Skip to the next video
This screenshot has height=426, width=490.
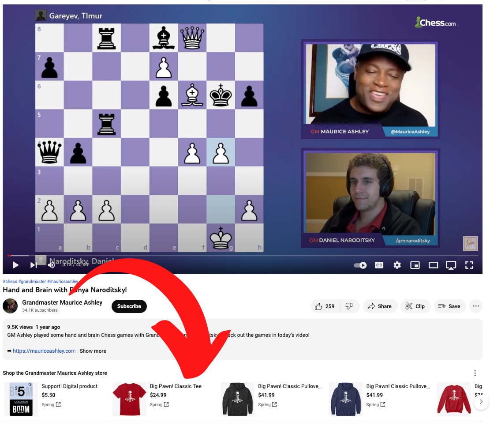tap(34, 265)
